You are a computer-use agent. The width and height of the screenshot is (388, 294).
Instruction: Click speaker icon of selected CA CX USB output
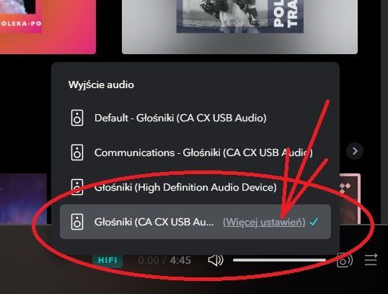pos(77,222)
